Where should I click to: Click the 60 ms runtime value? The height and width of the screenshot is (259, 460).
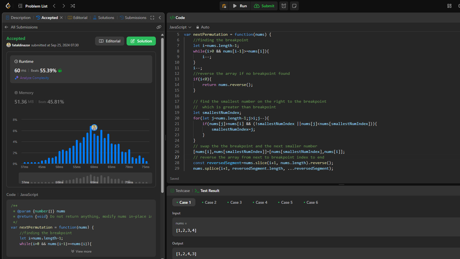20,71
